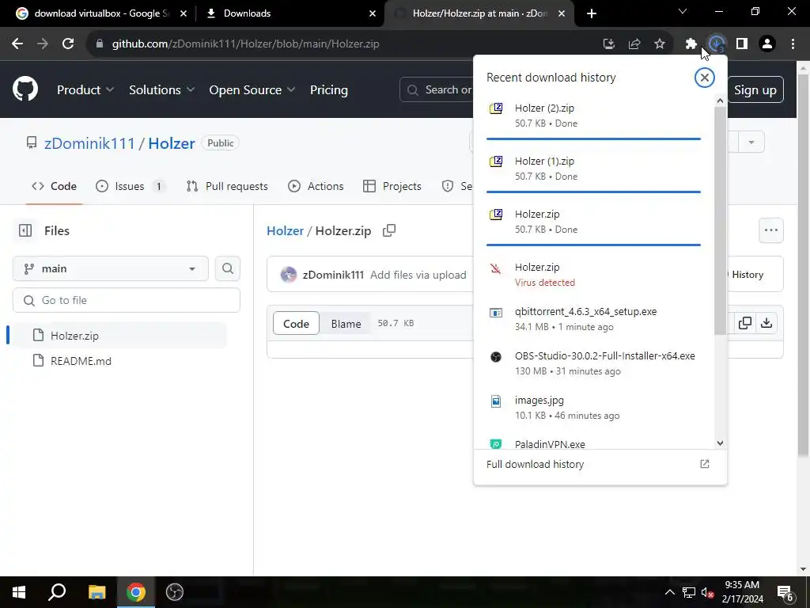The height and width of the screenshot is (608, 810).
Task: Open the side panel icon
Action: (742, 44)
